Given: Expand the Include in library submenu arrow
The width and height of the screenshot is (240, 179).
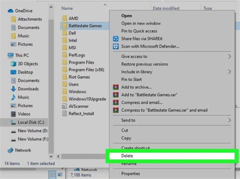Looking at the screenshot, I should click(229, 72).
